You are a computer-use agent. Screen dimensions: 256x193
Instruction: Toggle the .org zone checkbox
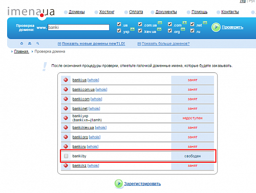[x=169, y=31]
